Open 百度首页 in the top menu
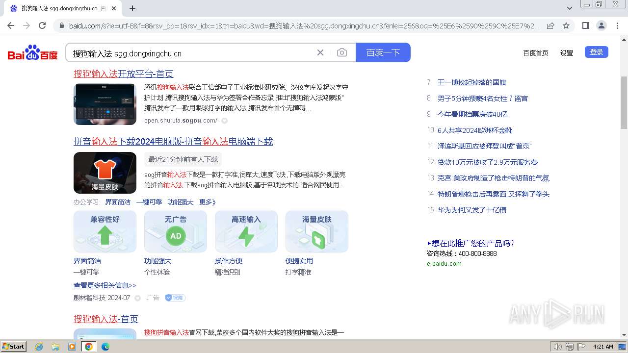Screen dimensions: 628x353 click(536, 53)
